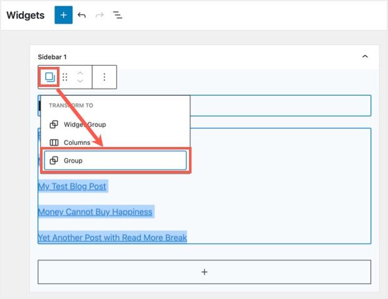The width and height of the screenshot is (388, 299).
Task: Click the Widgets page heading
Action: coord(26,15)
